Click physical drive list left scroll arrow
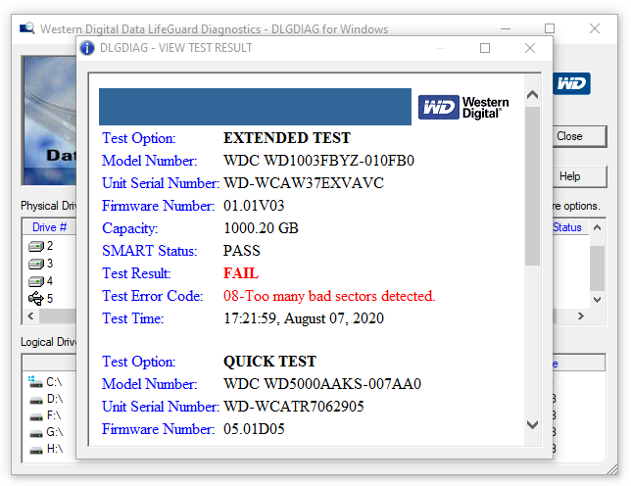This screenshot has height=486, width=631. (x=30, y=316)
